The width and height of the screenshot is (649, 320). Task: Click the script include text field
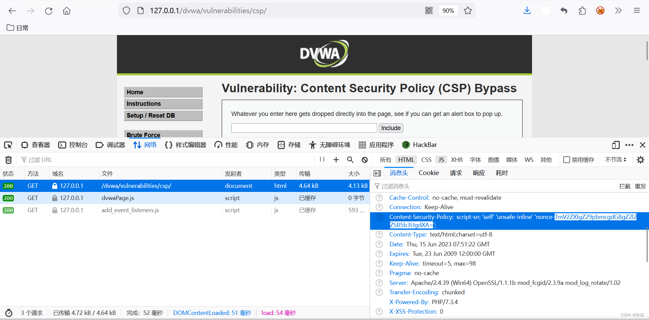click(304, 128)
